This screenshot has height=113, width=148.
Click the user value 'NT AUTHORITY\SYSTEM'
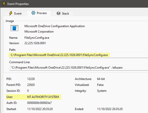(x=43, y=97)
